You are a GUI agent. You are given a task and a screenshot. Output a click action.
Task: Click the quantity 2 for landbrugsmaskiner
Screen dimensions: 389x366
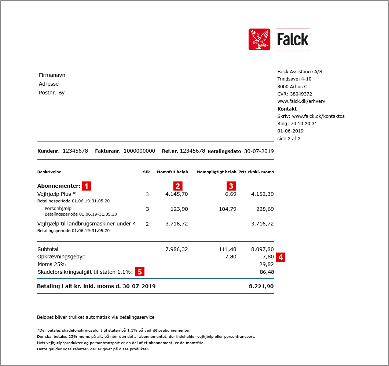[x=147, y=224]
